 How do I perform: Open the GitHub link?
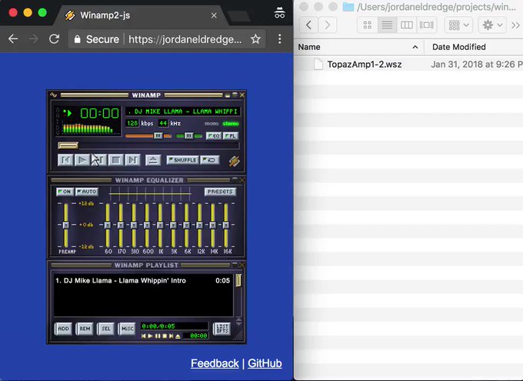265,363
